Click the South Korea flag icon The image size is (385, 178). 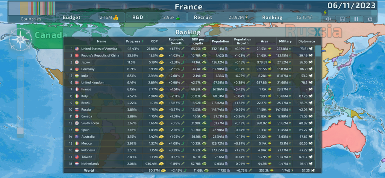coord(77,123)
